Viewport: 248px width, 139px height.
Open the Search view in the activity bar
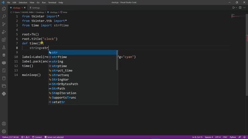tap(4, 16)
